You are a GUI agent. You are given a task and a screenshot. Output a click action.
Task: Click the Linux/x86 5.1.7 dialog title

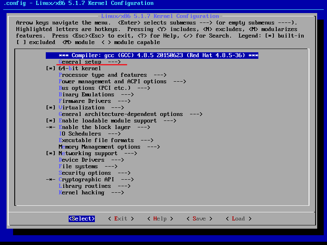[x=160, y=16]
